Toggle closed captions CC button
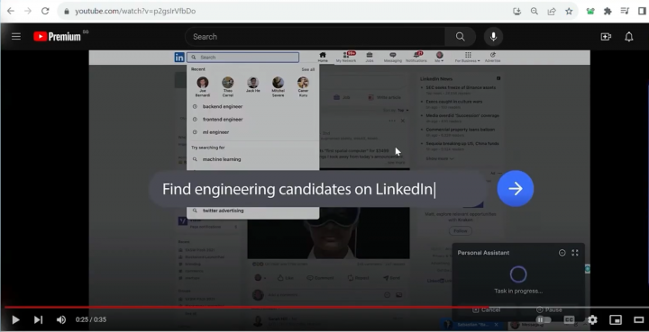Viewport: 649px width, 332px height. [570, 319]
